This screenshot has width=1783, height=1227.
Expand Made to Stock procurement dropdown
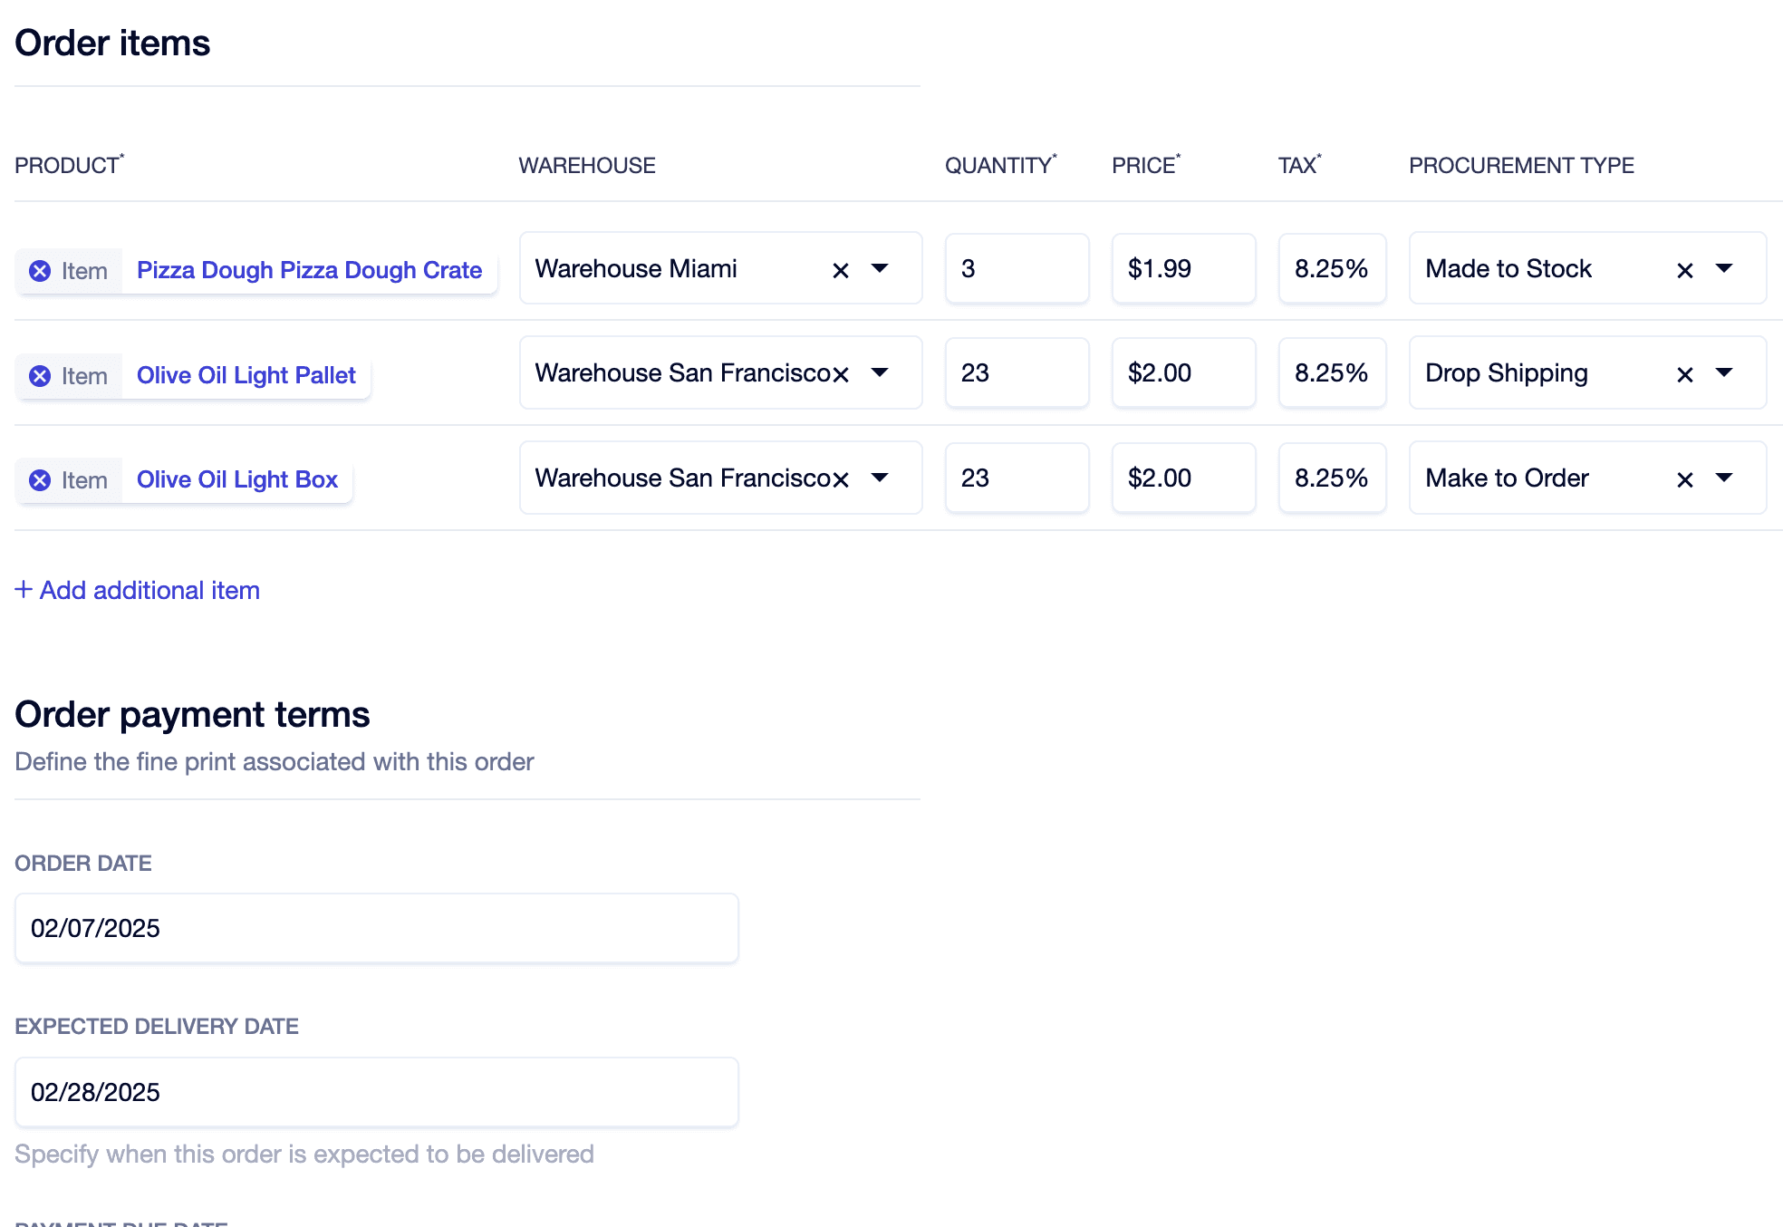tap(1724, 268)
